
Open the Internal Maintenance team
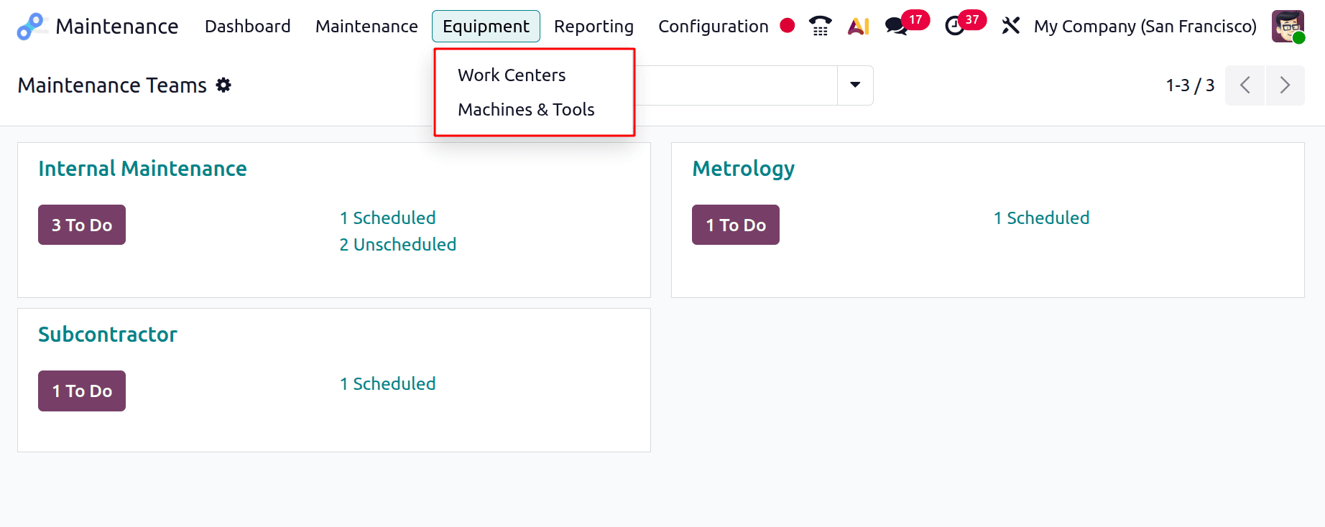coord(142,169)
